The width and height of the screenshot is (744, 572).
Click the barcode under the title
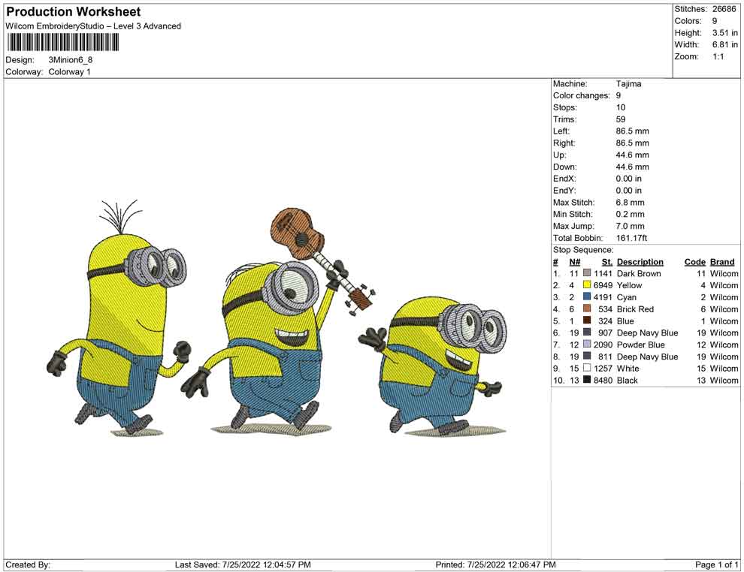62,43
